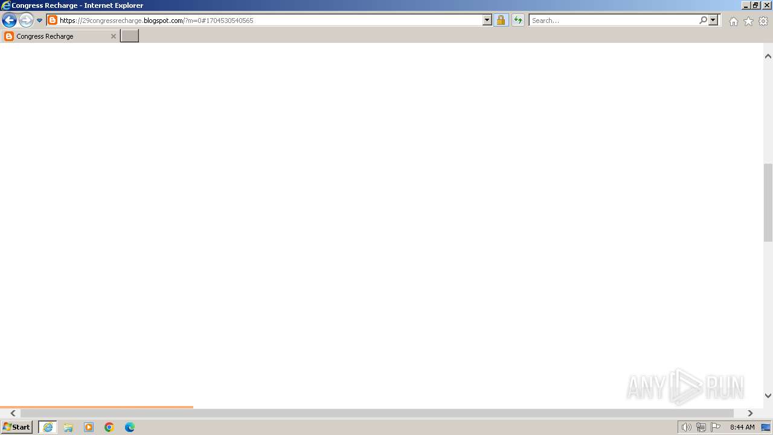Close the Congress Recharge tab
The height and width of the screenshot is (435, 773).
coord(113,36)
